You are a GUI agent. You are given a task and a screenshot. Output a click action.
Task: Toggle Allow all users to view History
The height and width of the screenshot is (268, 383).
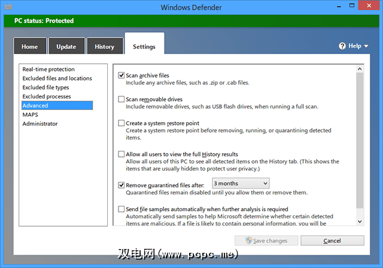click(121, 154)
